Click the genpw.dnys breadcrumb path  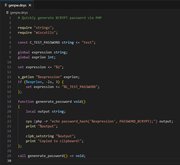pyautogui.click(x=19, y=12)
